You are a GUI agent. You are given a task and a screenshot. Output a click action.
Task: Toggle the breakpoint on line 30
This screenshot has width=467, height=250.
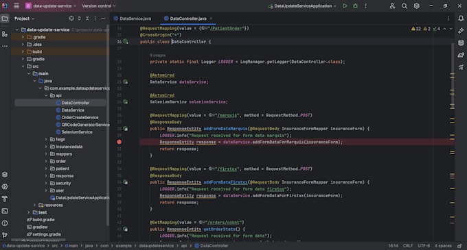(119, 142)
